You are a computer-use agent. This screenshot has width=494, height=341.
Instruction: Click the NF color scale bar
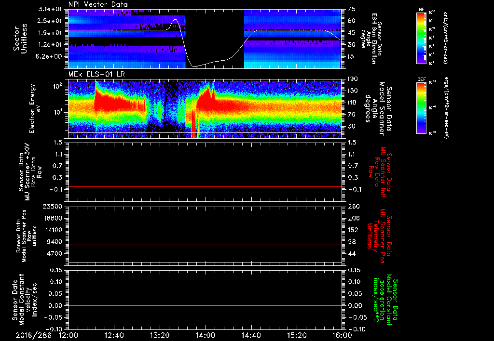click(x=421, y=38)
